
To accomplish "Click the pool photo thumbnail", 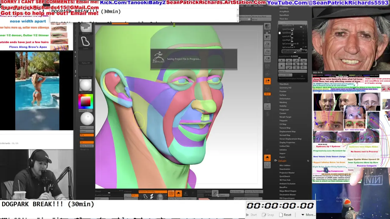I will tap(37, 91).
